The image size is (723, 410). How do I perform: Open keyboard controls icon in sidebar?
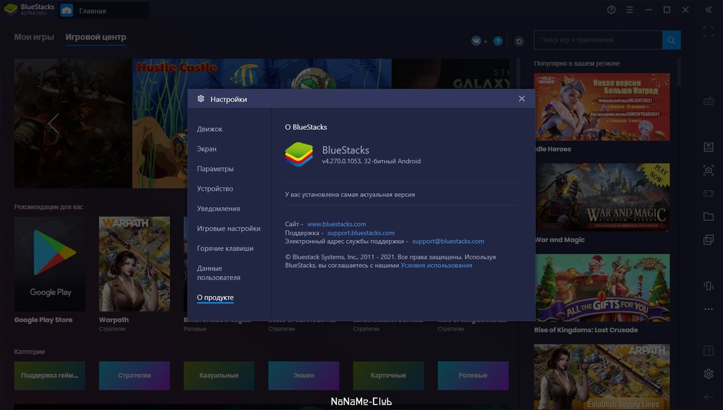(709, 101)
